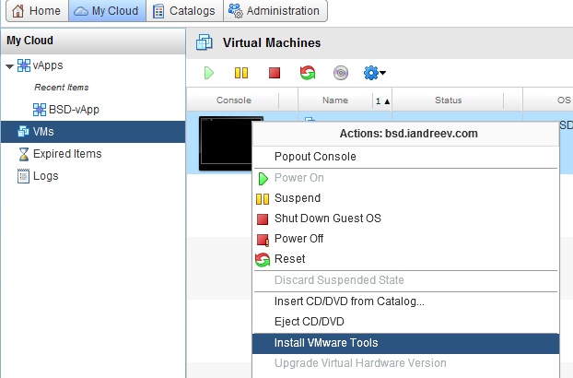Click the Home house icon

[18, 11]
